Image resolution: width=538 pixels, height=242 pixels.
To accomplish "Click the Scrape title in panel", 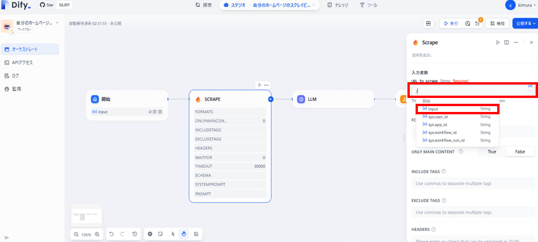I will 430,43.
